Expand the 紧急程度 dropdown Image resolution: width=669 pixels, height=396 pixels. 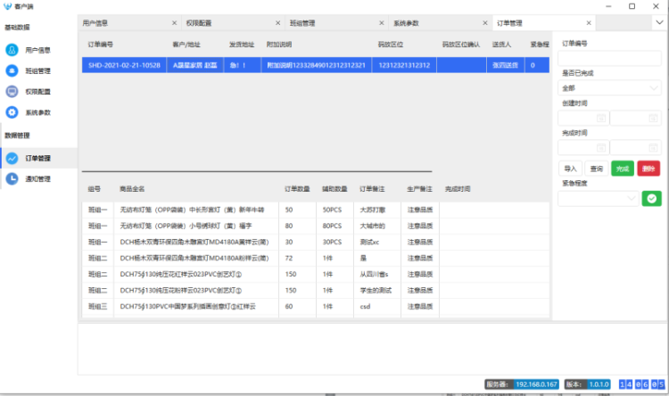[598, 198]
